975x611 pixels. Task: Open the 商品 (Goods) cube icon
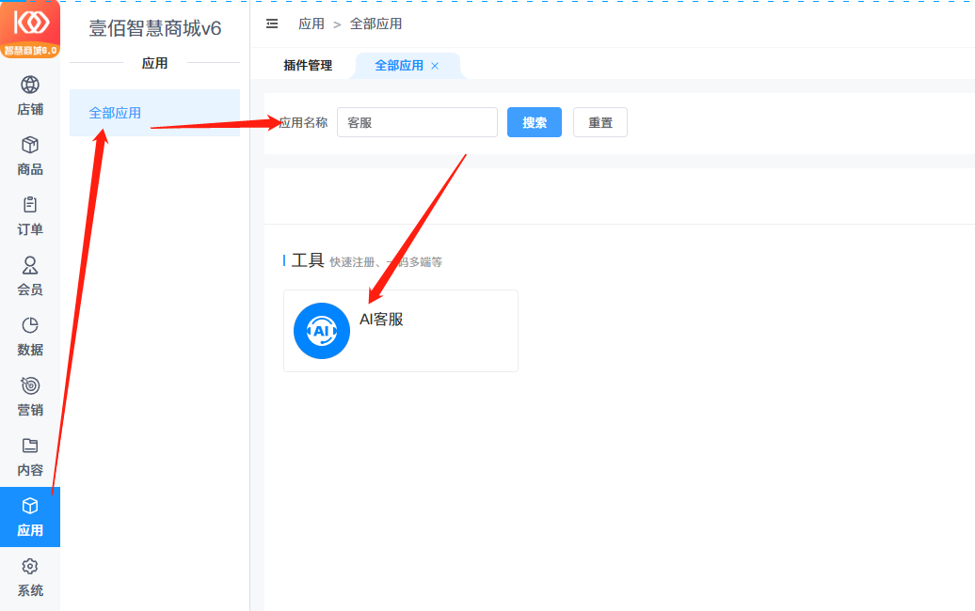(30, 146)
